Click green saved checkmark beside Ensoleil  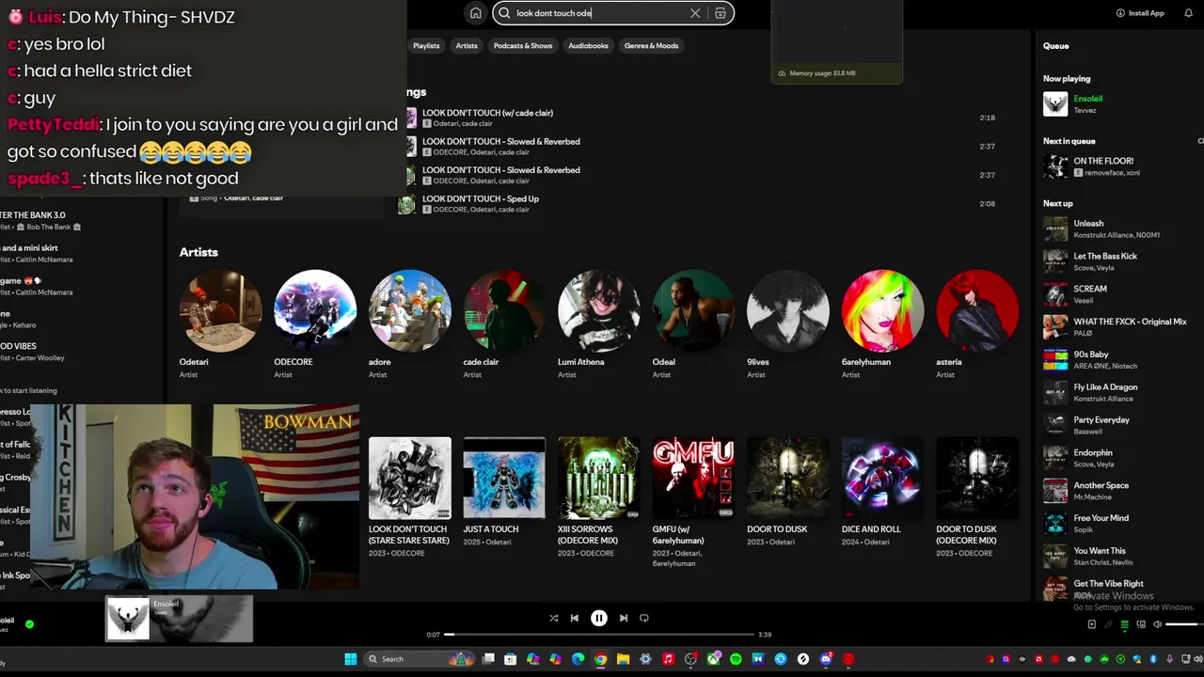(x=29, y=623)
